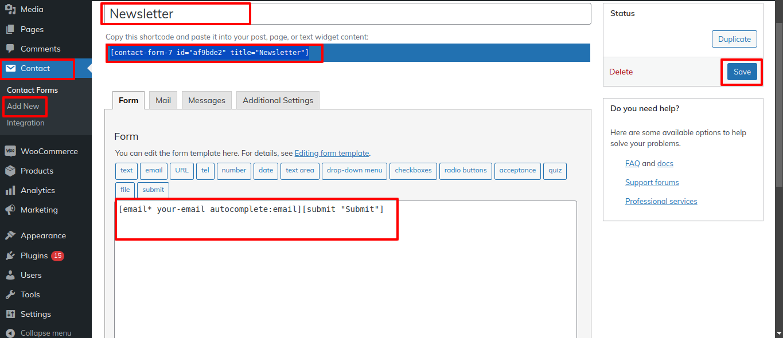Click the Tools wrench icon

tap(10, 294)
